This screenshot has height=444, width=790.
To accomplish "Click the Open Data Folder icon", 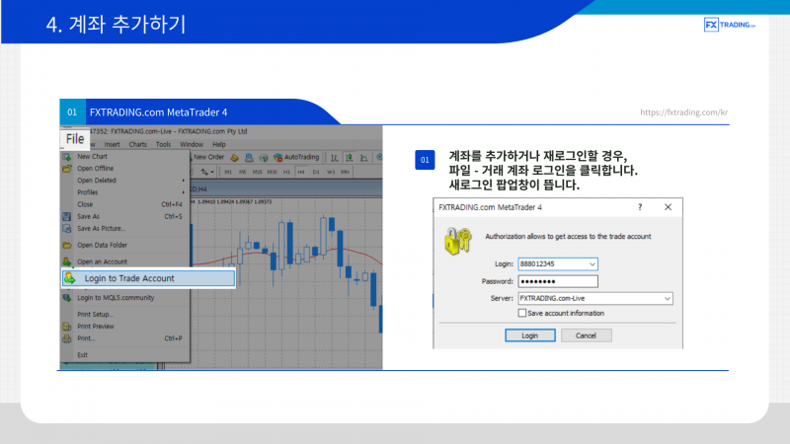I will click(x=66, y=245).
